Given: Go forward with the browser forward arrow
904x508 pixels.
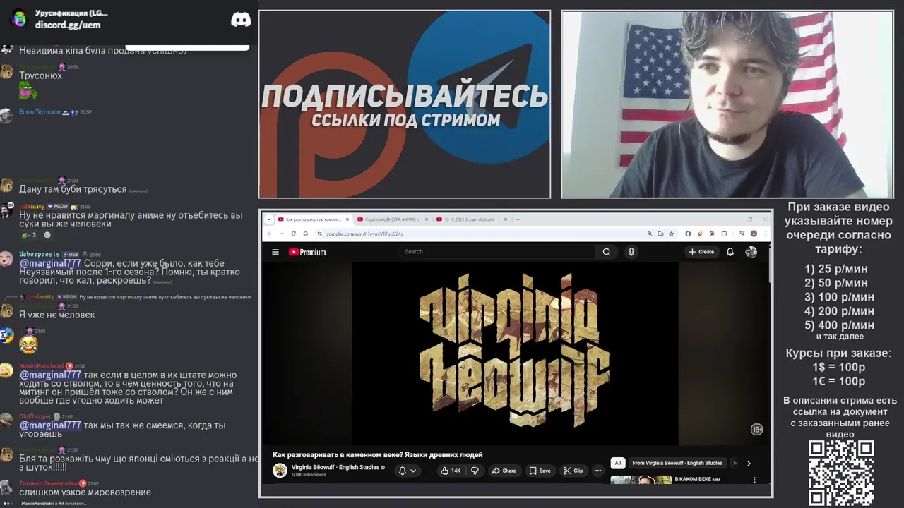Looking at the screenshot, I should coord(281,234).
